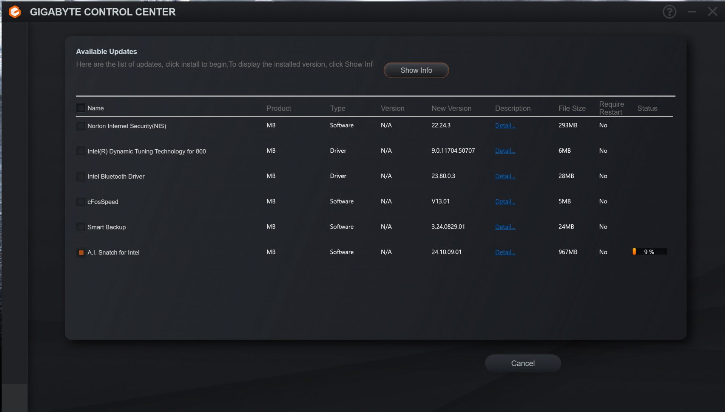725x412 pixels.
Task: Enable Intel Bluetooth Driver checkbox
Action: pos(81,176)
